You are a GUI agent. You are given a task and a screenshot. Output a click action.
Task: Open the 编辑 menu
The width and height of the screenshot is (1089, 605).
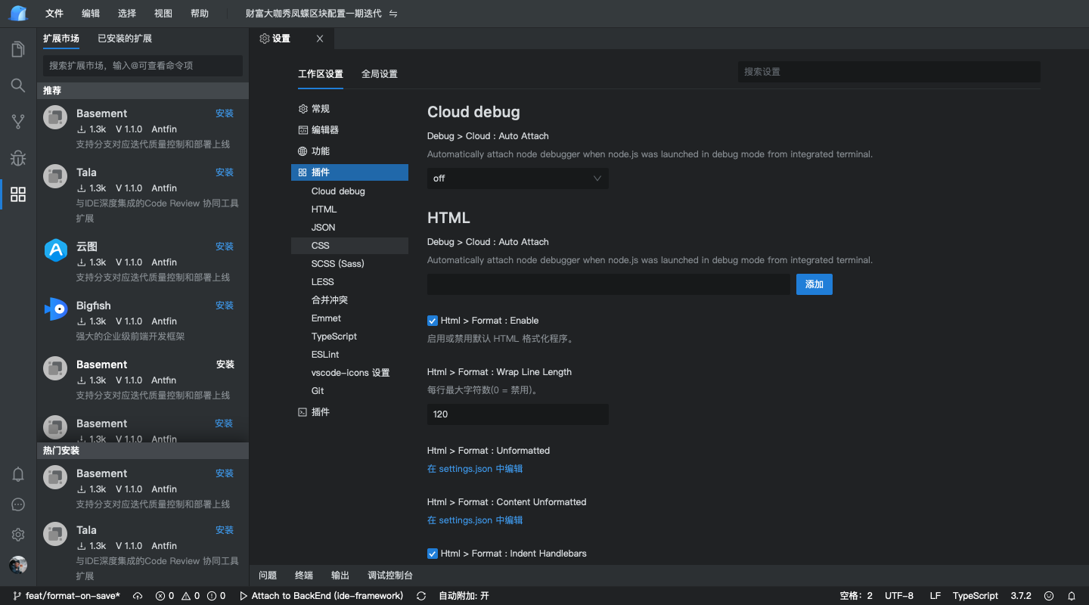[x=91, y=14]
